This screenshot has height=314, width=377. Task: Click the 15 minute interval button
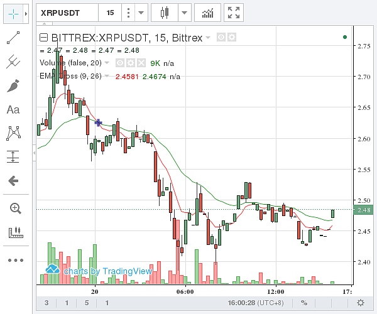pos(110,13)
